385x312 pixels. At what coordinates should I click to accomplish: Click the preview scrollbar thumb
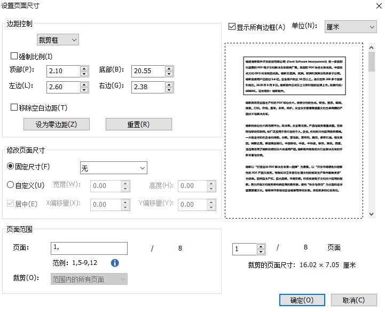pyautogui.click(x=372, y=61)
